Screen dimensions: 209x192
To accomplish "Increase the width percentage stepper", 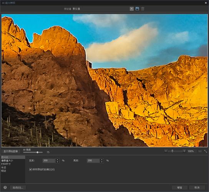I will (x=58, y=159).
